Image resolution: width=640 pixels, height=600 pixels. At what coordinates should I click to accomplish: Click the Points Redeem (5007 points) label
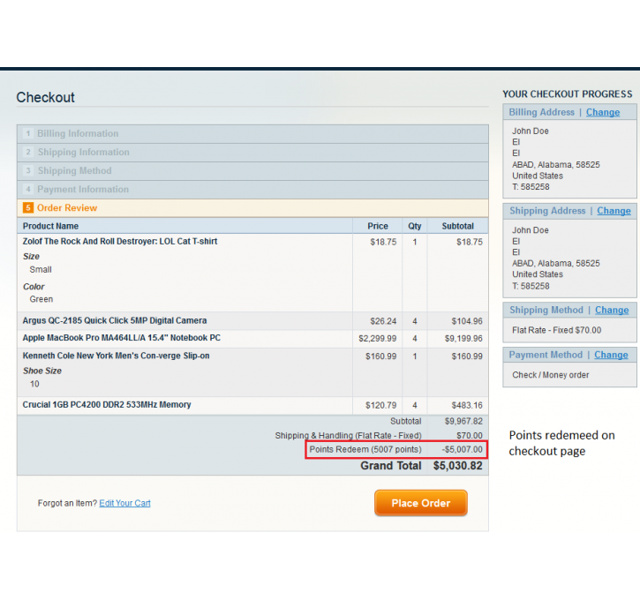tap(365, 449)
